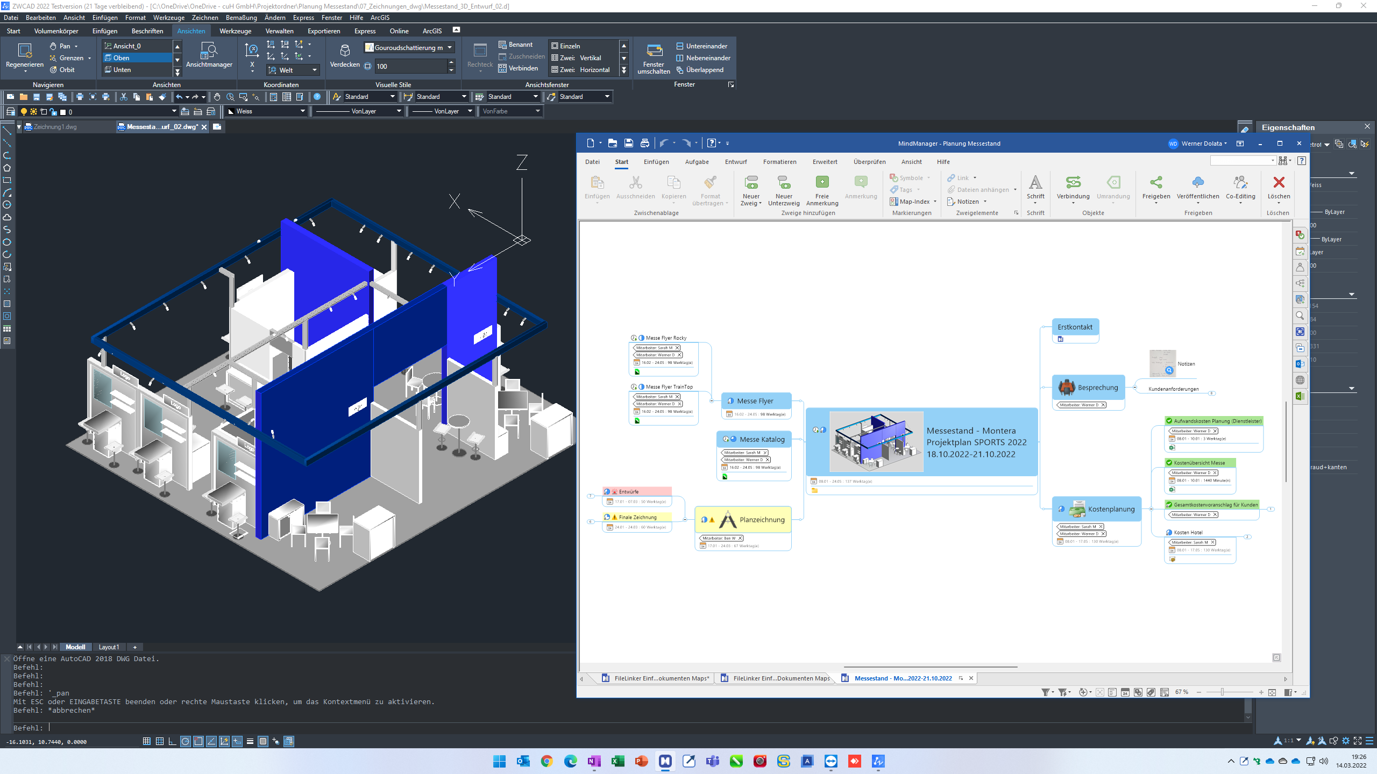1377x774 pixels.
Task: Click Untereinander window arrangement
Action: pos(701,46)
